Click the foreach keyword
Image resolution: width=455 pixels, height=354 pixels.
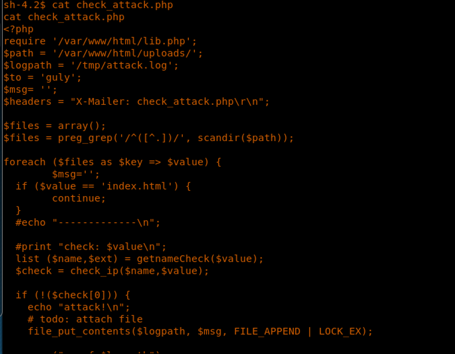[x=24, y=162]
